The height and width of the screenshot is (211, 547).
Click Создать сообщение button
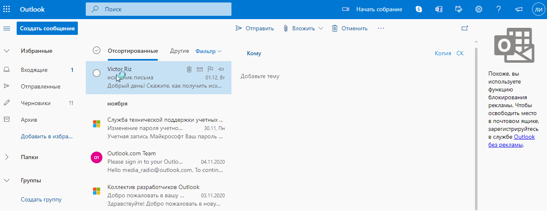(x=47, y=28)
